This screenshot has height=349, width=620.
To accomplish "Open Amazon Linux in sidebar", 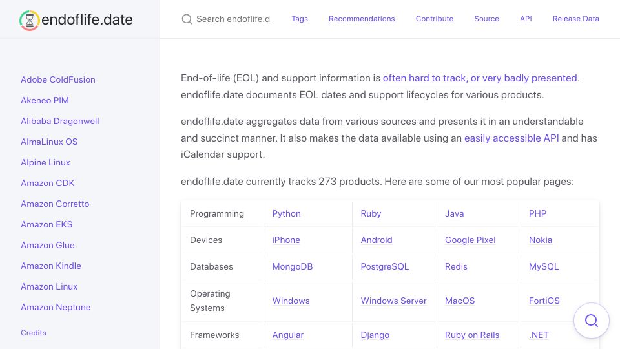I will click(49, 286).
